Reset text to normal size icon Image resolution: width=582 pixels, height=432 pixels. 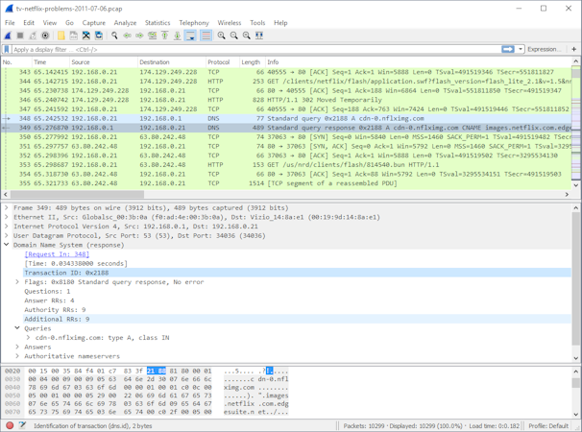click(x=247, y=36)
